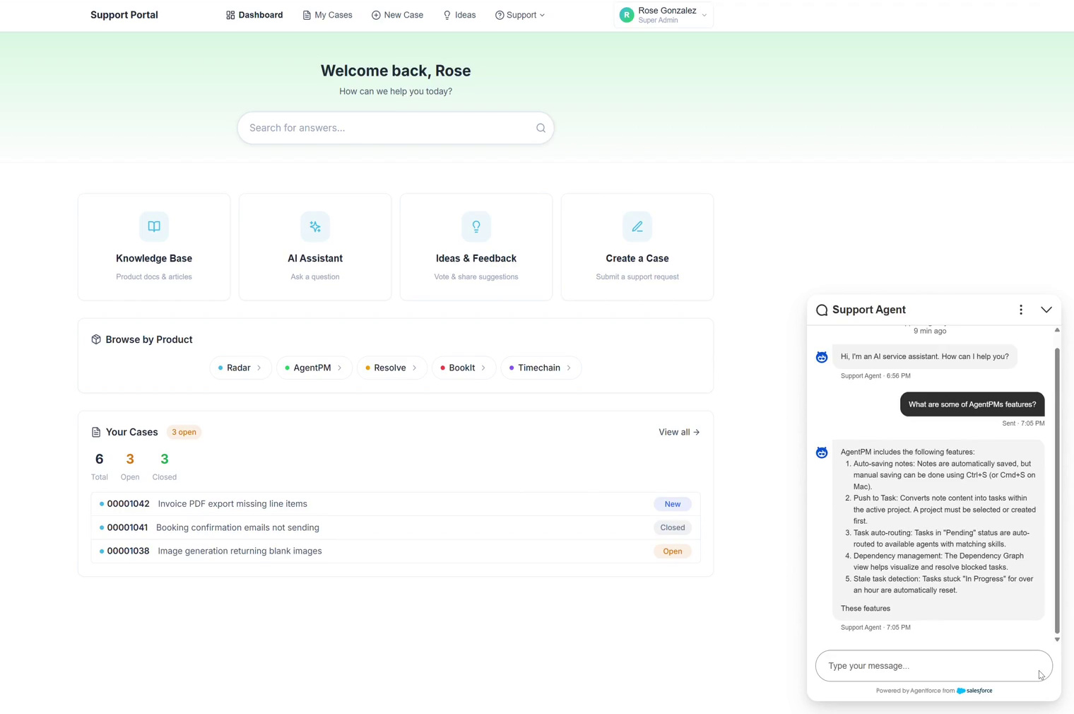The width and height of the screenshot is (1074, 714).
Task: Click the Closed status badge on case 00001041
Action: click(673, 527)
